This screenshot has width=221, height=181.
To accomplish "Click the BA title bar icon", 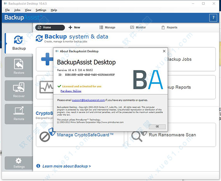I will pos(6,4).
